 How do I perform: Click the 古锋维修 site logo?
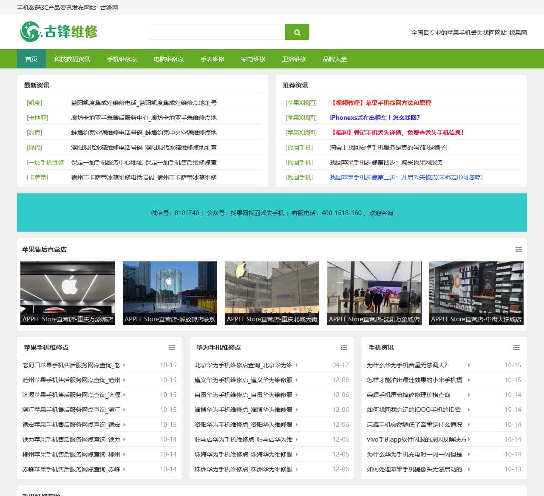[x=59, y=32]
